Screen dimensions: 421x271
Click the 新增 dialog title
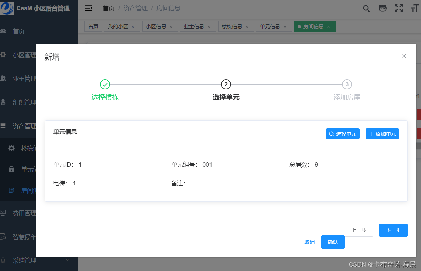(x=52, y=57)
